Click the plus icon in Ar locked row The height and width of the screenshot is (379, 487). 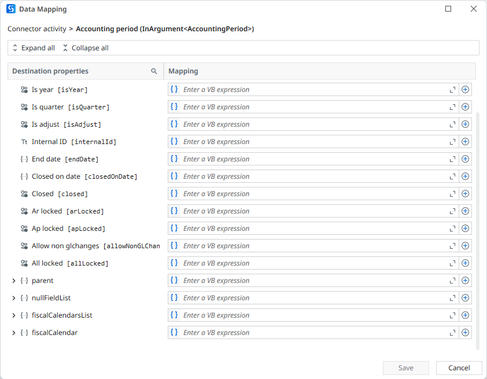pos(465,211)
